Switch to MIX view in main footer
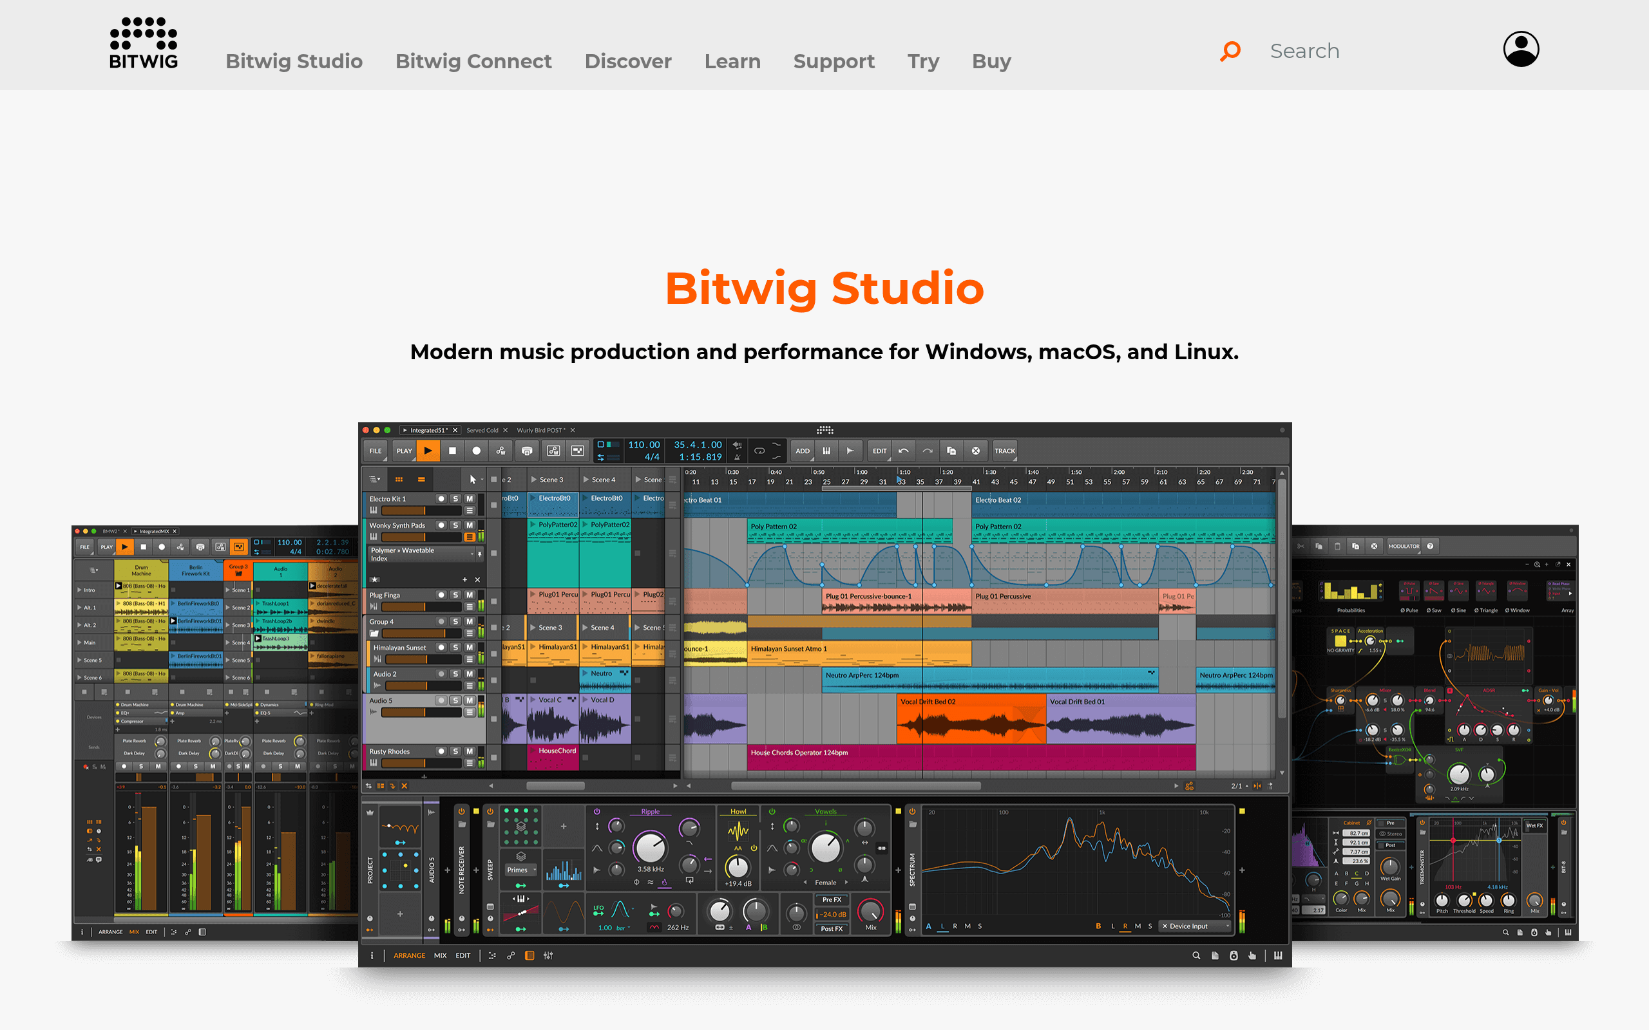1649x1030 pixels. pyautogui.click(x=440, y=955)
